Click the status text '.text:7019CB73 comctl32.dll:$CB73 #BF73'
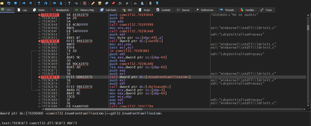Image resolution: width=311 pixels, height=126 pixels. [x=39, y=123]
